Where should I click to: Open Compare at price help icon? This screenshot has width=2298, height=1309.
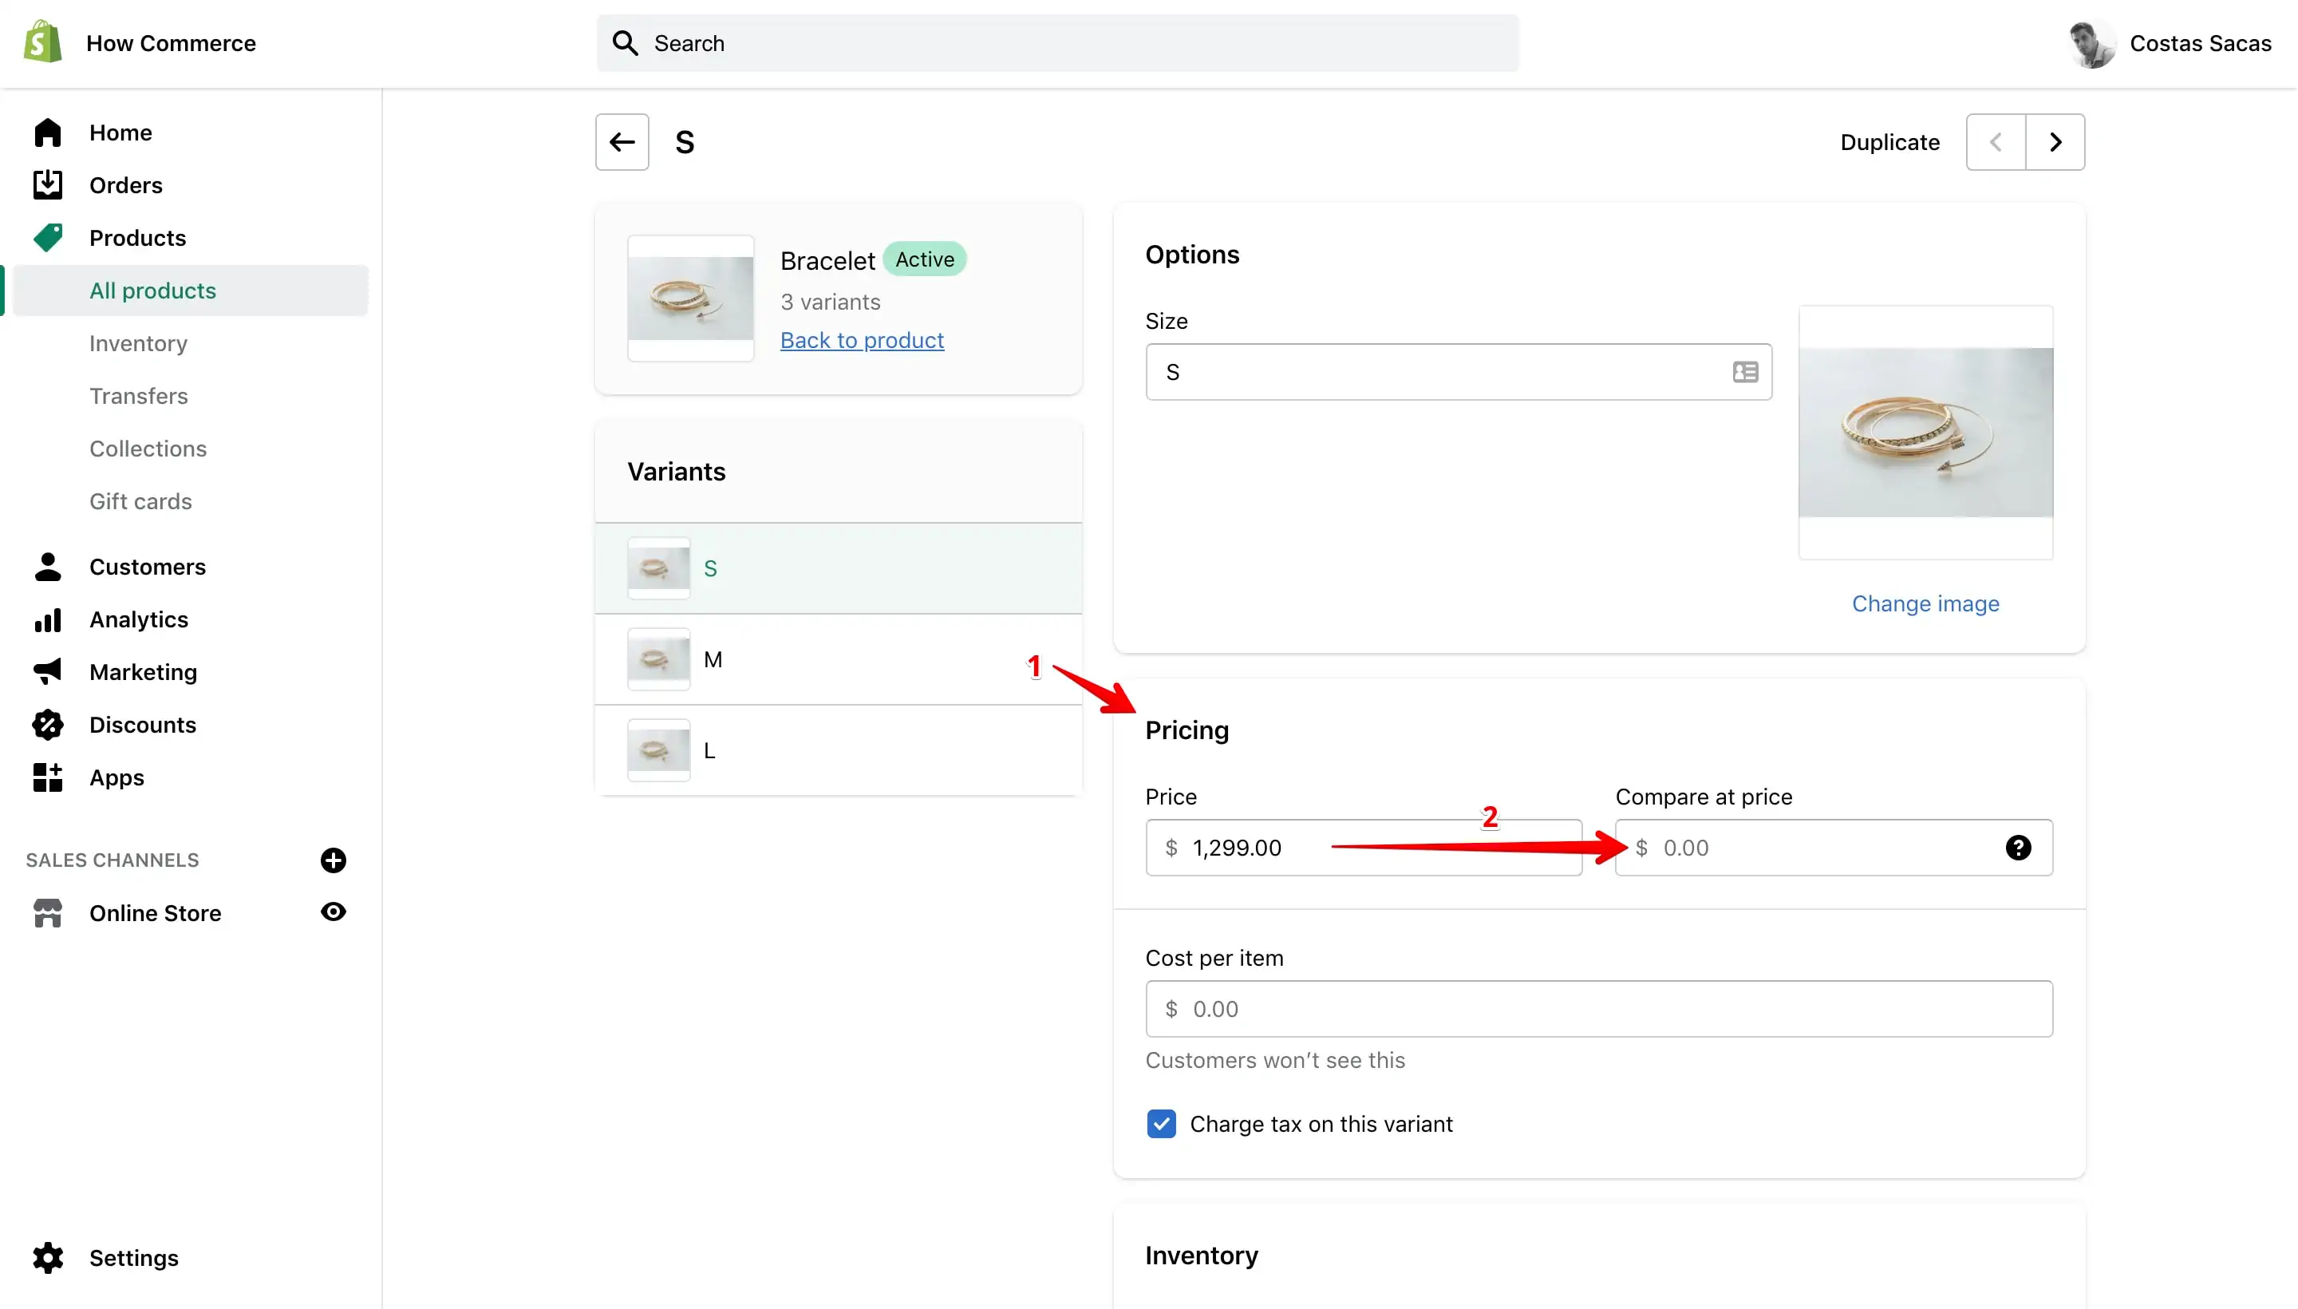2019,847
